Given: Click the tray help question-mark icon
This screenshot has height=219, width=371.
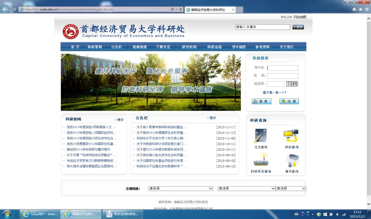Looking at the screenshot, I should pos(302,214).
